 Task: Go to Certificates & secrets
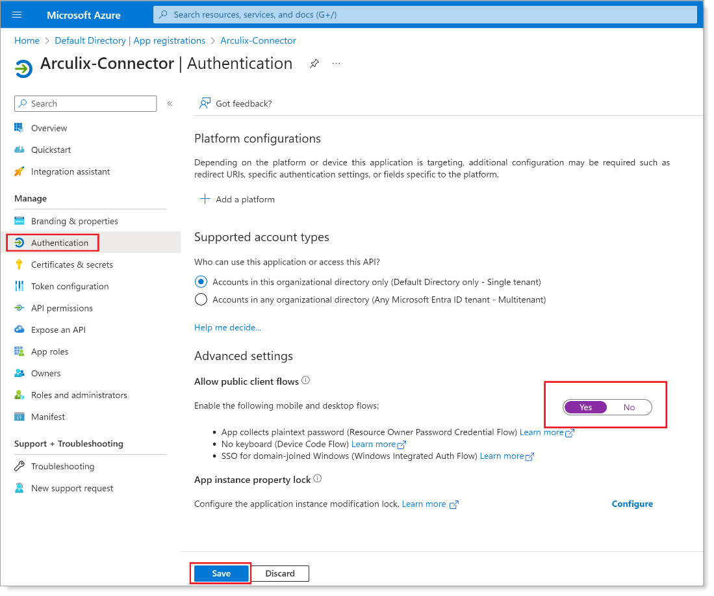[x=72, y=265]
